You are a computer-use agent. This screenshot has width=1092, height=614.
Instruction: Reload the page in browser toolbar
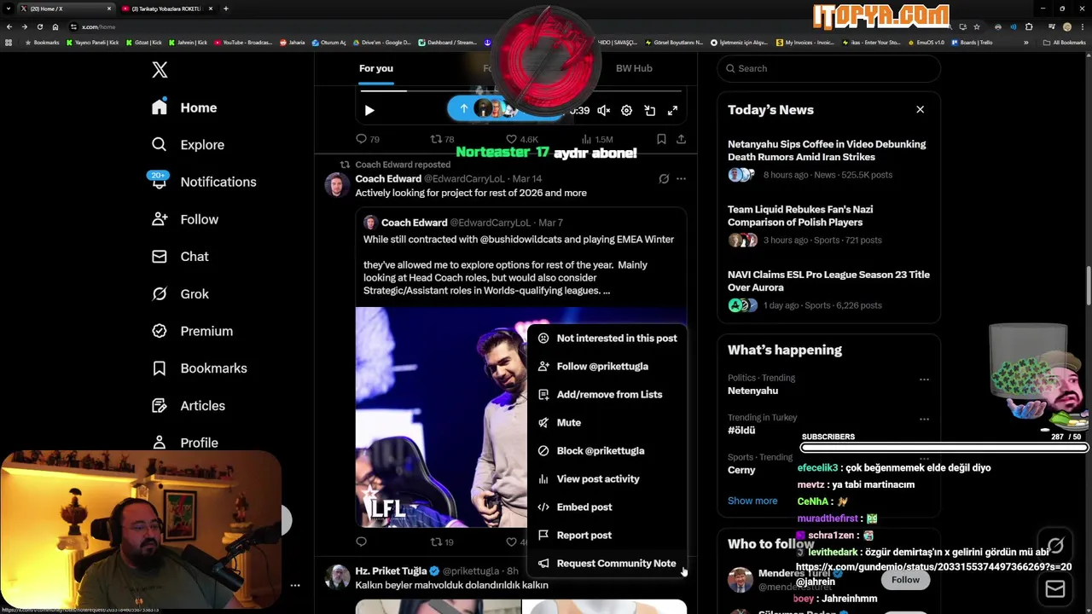39,26
